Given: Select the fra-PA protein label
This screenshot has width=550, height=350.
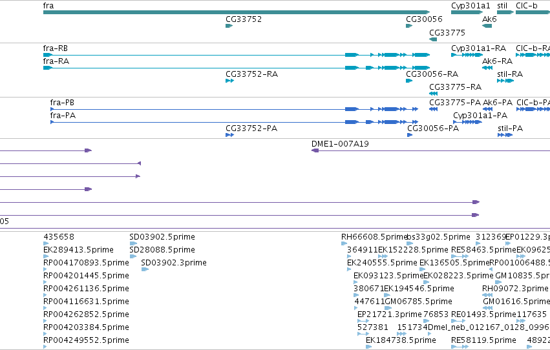Looking at the screenshot, I should pyautogui.click(x=63, y=116).
